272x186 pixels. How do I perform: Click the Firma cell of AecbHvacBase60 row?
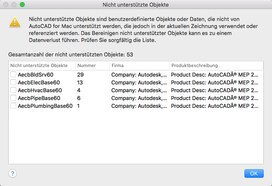[x=139, y=90]
